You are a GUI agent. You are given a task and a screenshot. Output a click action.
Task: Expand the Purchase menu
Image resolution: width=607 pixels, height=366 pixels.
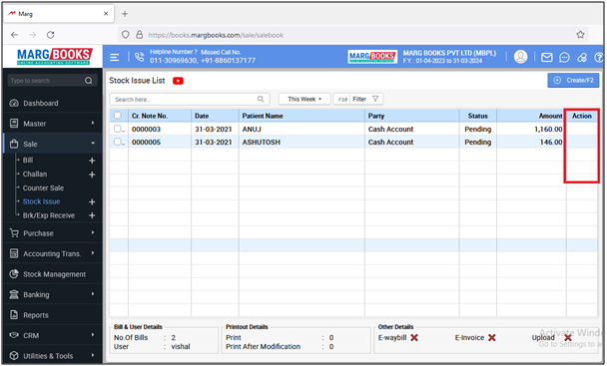[x=52, y=233]
